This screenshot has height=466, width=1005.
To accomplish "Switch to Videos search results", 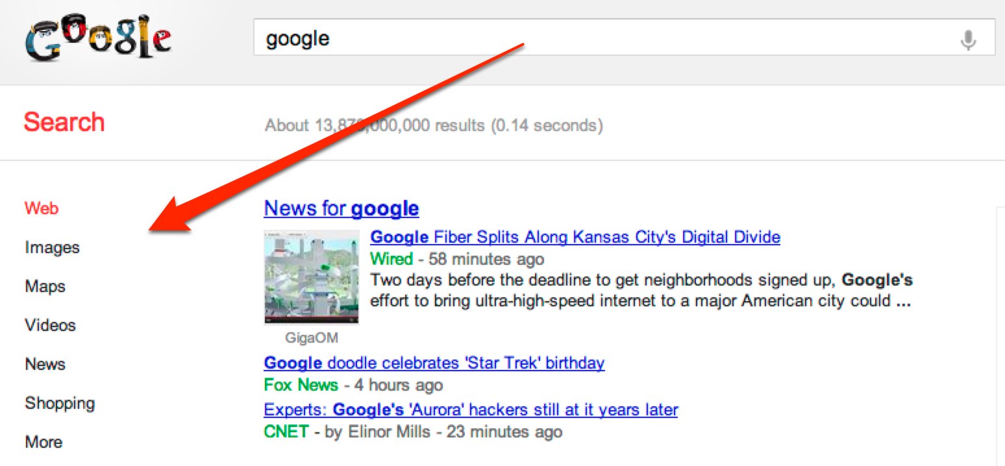I will tap(49, 325).
